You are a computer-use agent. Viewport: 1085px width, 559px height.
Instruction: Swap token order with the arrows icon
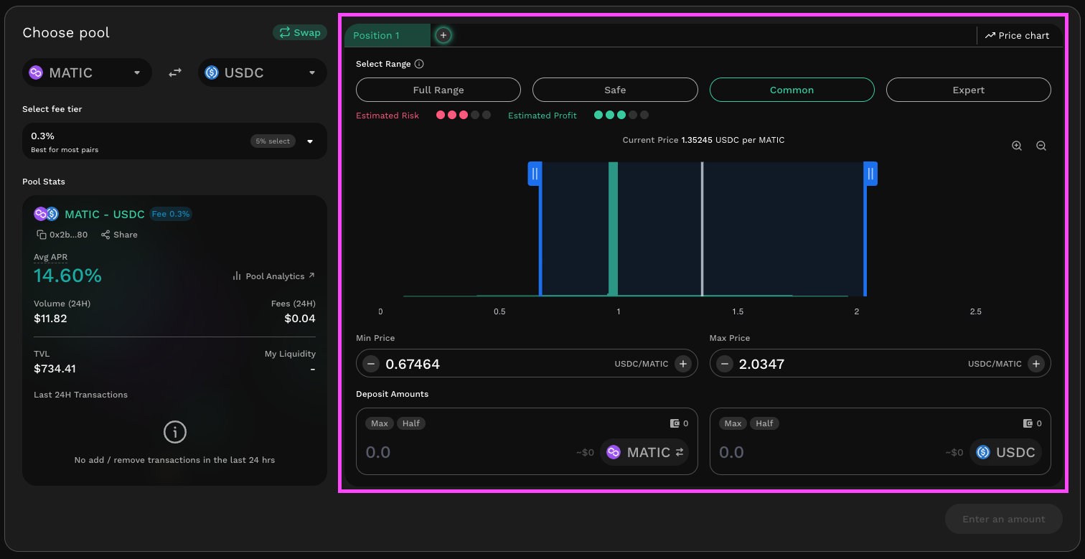tap(175, 72)
